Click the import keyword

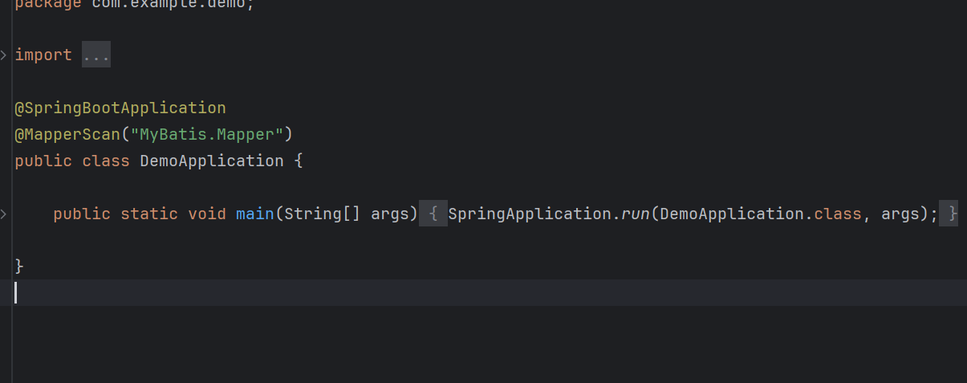click(x=43, y=55)
